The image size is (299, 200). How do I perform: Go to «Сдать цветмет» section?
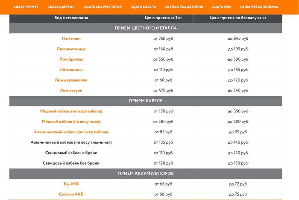pyautogui.click(x=61, y=7)
